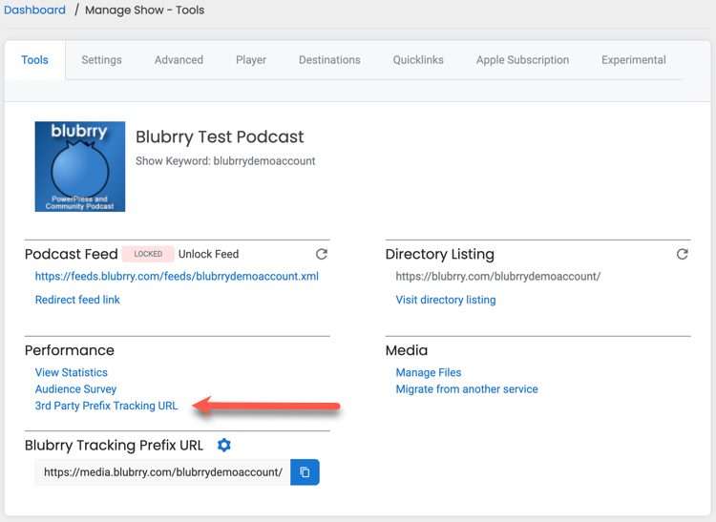The height and width of the screenshot is (522, 716).
Task: Click the tracking prefix URL field
Action: point(162,472)
